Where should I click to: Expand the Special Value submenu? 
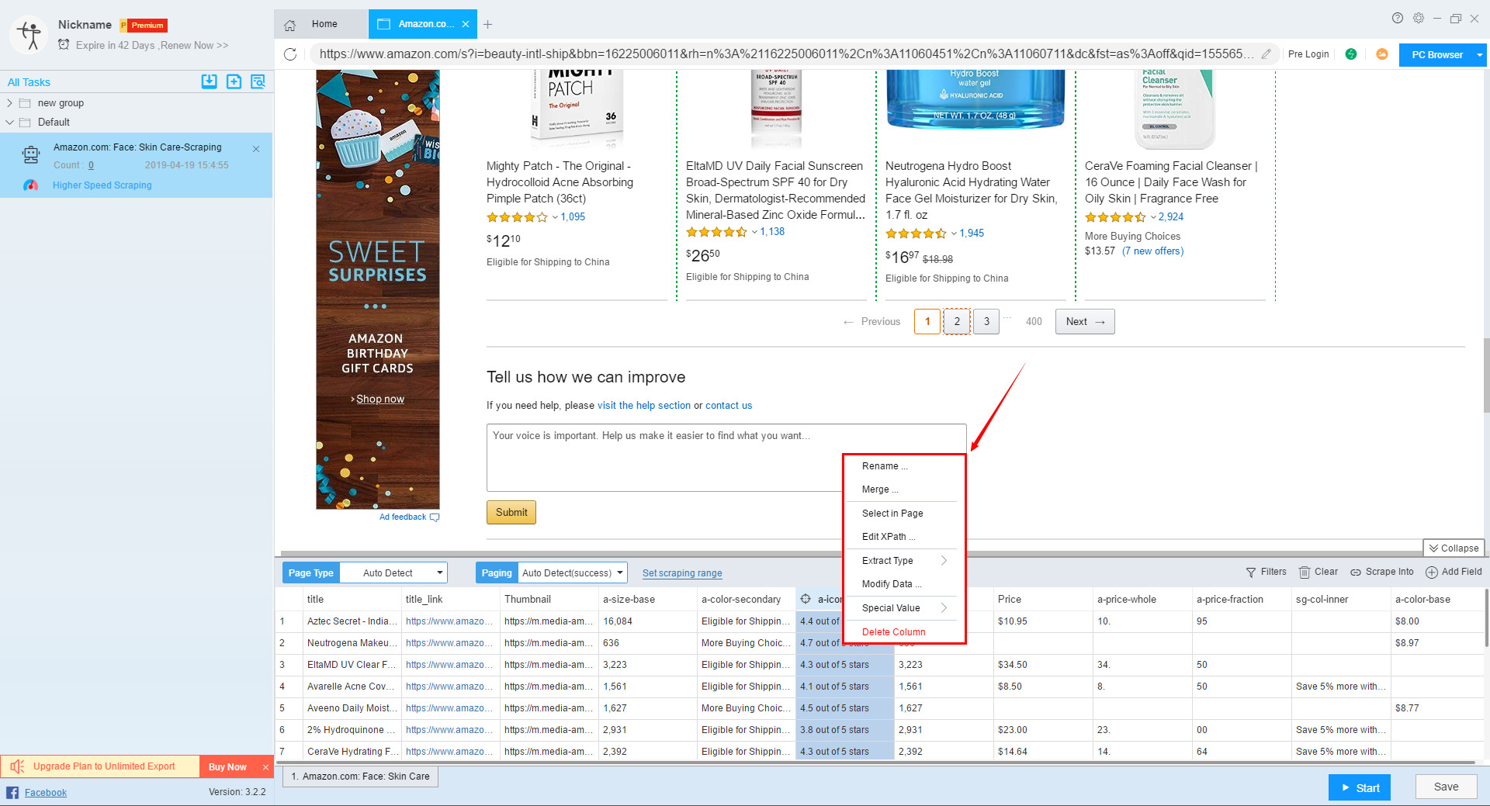click(944, 607)
